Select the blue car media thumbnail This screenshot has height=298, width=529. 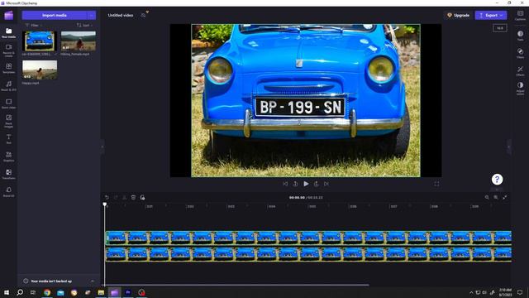pyautogui.click(x=40, y=41)
